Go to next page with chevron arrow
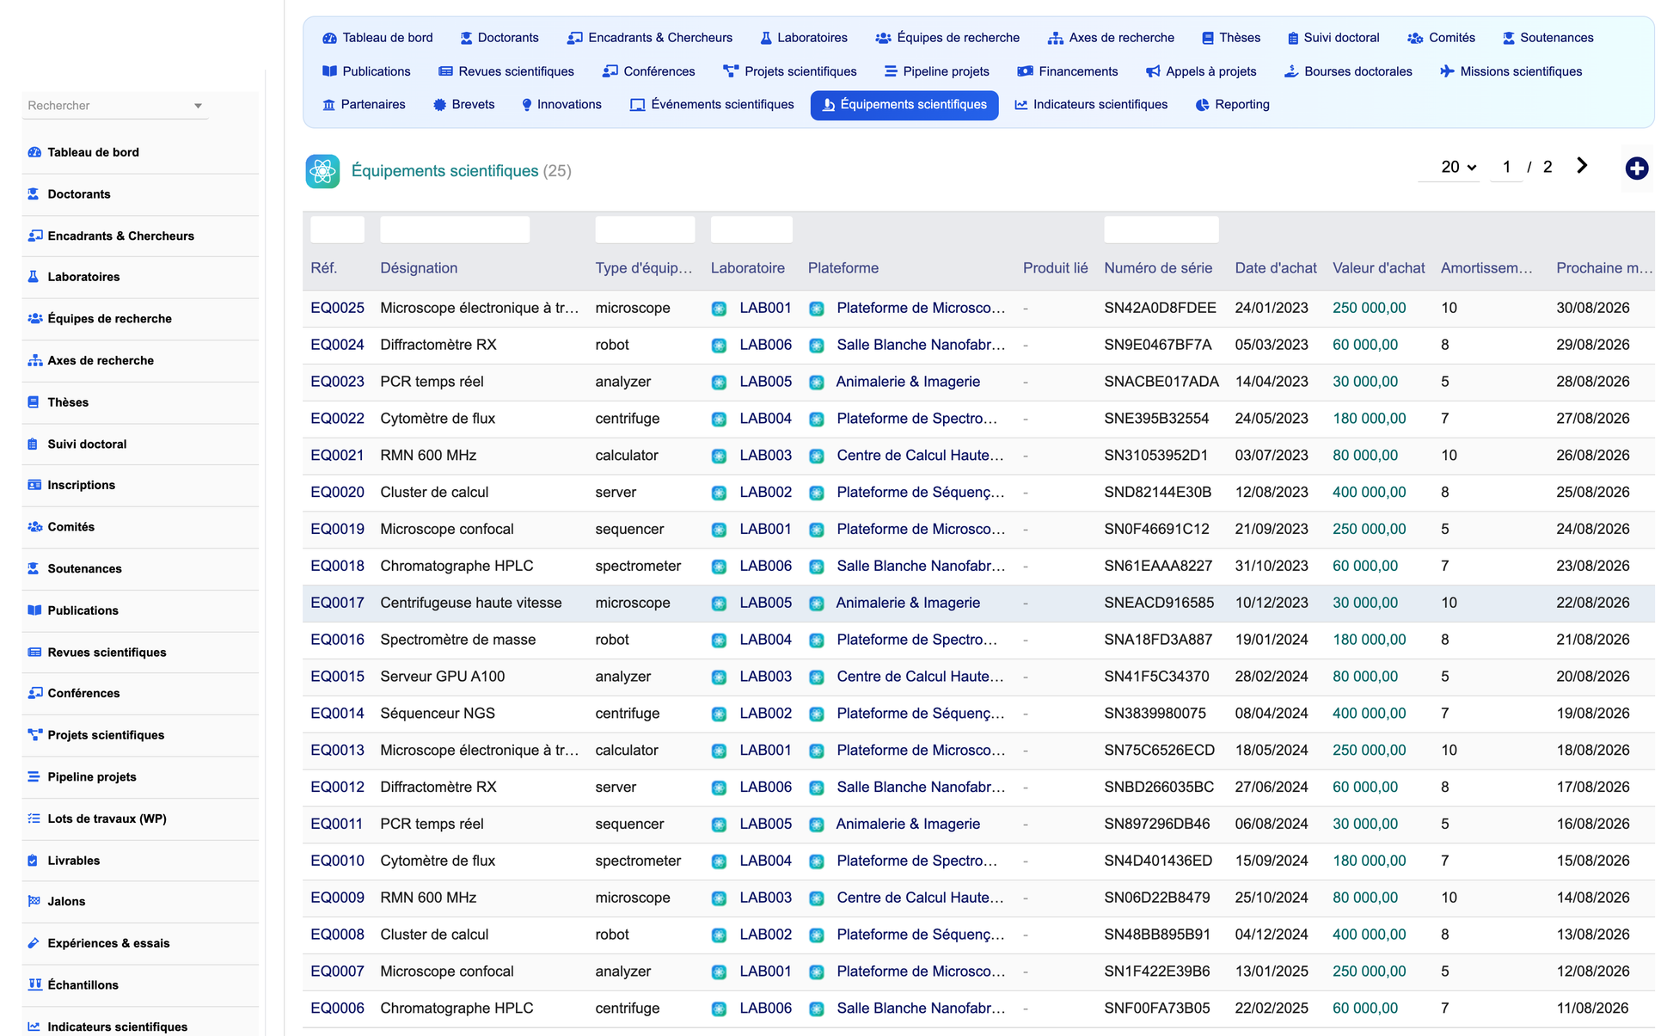The height and width of the screenshot is (1036, 1673). coord(1582,166)
